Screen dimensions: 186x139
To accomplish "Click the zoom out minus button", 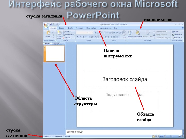I will pyautogui.click(x=165, y=136).
